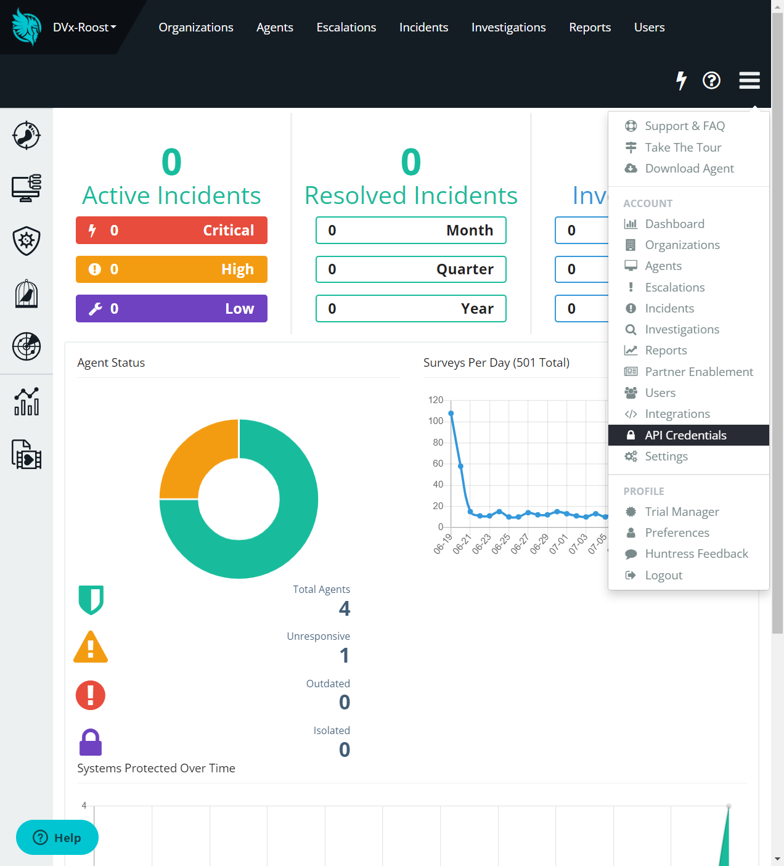Click the lifesaver icon beside Support & FAQ

pyautogui.click(x=631, y=126)
